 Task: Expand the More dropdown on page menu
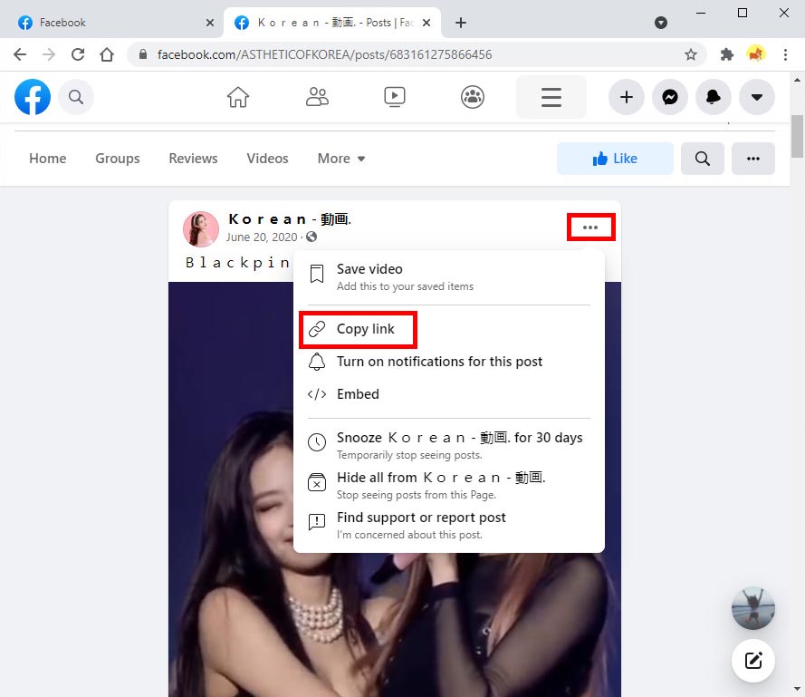[x=341, y=159]
